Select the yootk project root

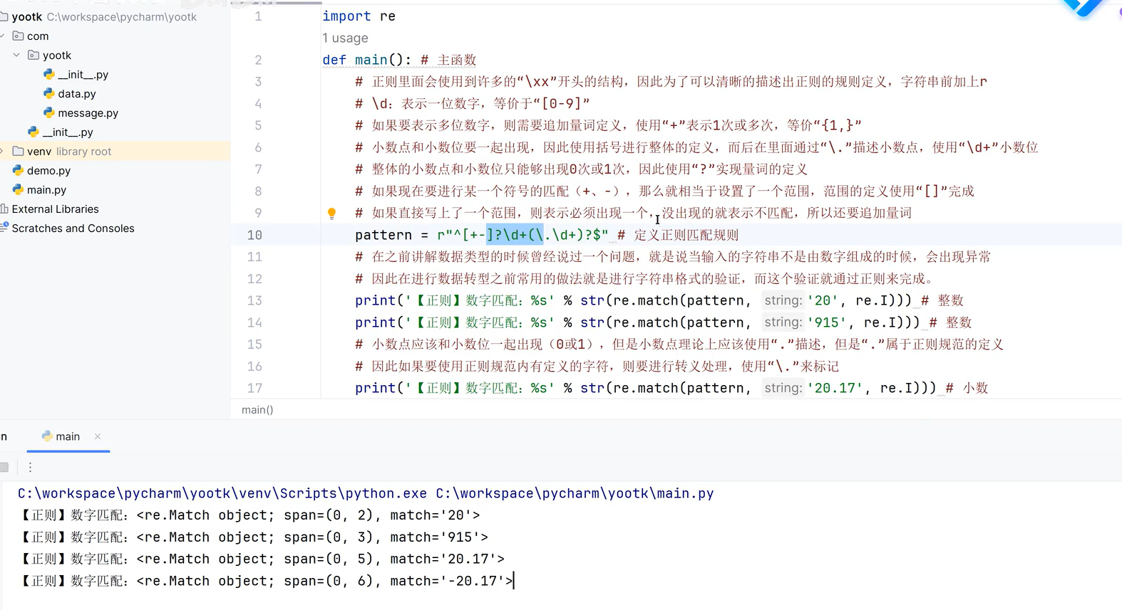coord(27,16)
